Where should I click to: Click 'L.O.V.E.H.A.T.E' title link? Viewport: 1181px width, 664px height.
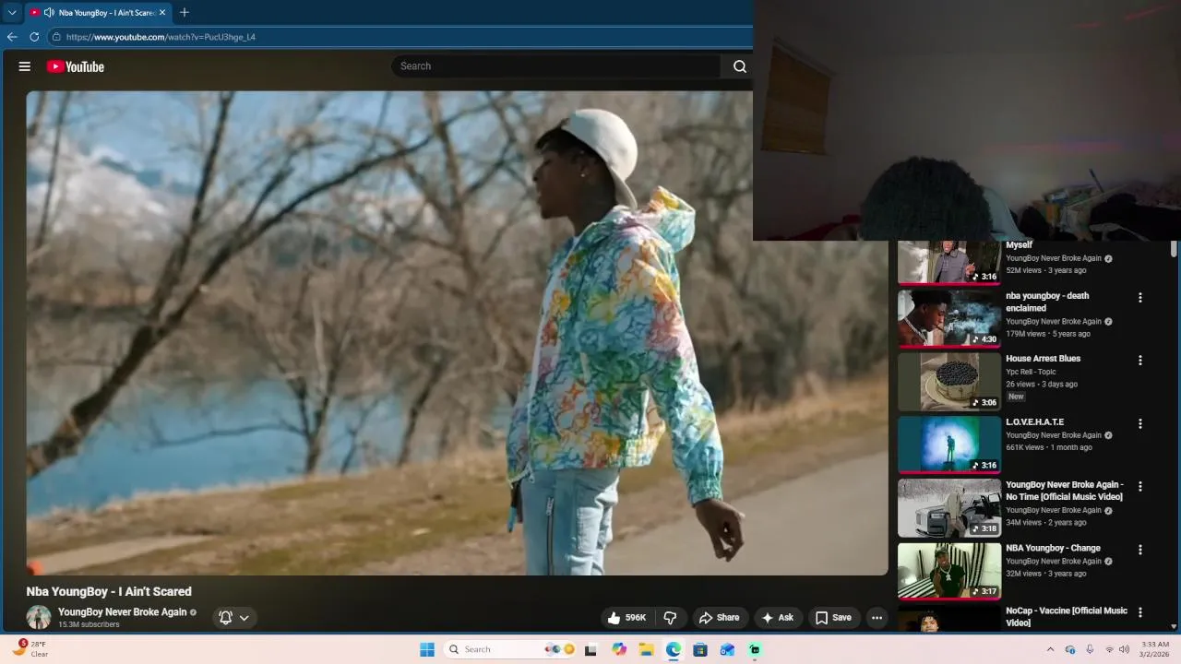pyautogui.click(x=1034, y=422)
